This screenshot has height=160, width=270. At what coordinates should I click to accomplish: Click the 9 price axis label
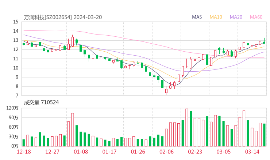click(17, 77)
